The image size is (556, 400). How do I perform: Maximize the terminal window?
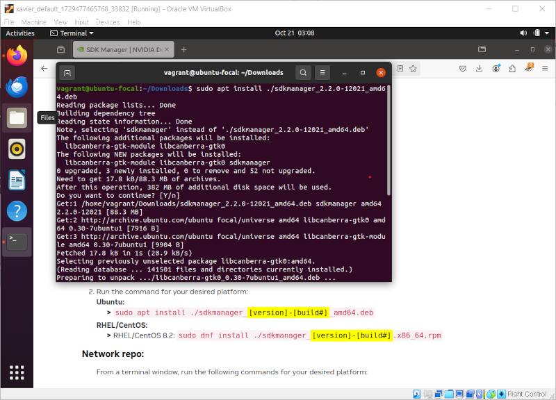[x=362, y=73]
